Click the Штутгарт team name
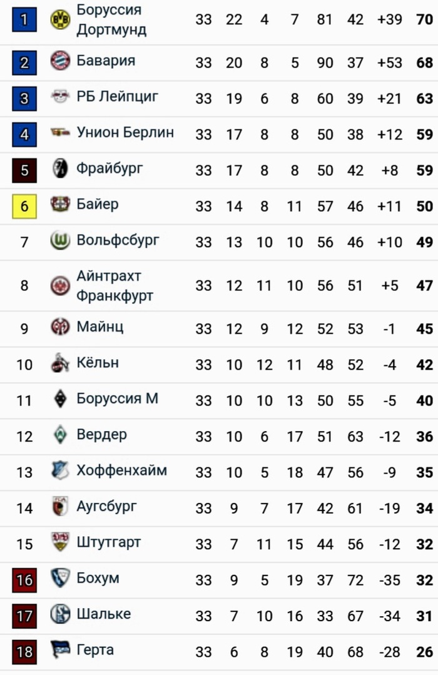 (108, 542)
